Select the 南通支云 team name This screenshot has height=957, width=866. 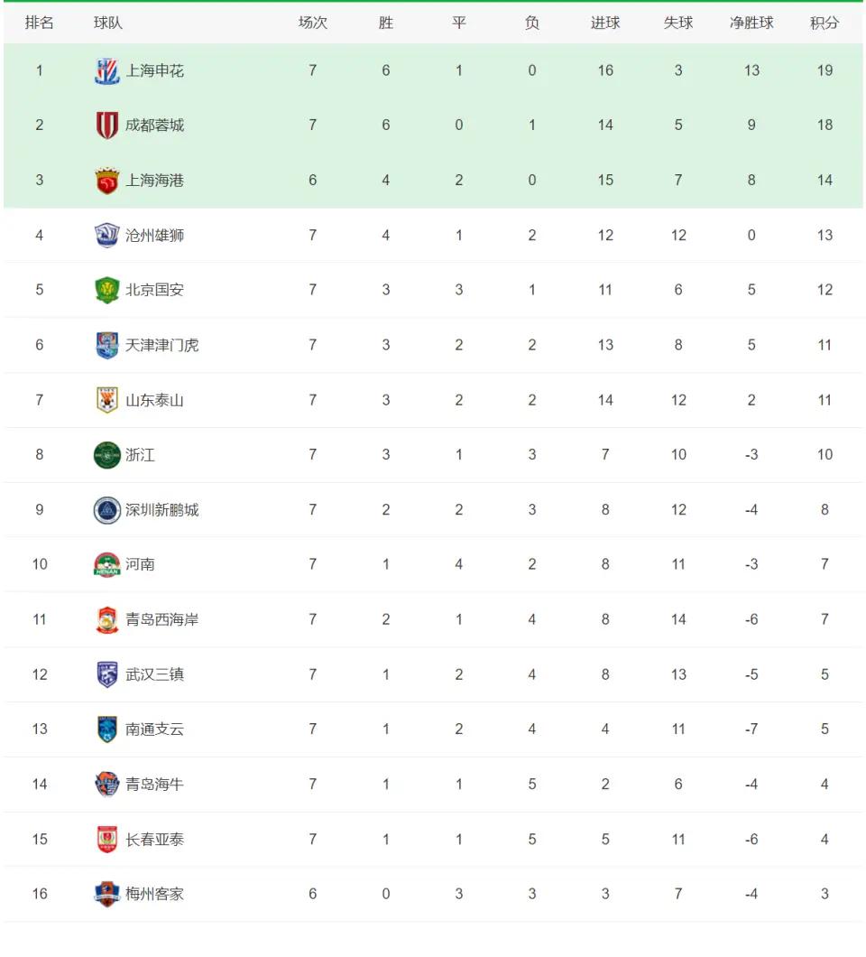pos(154,729)
